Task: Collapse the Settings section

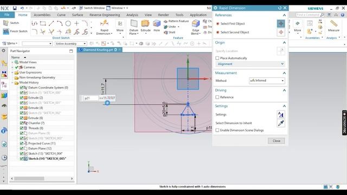Action: [x=284, y=106]
